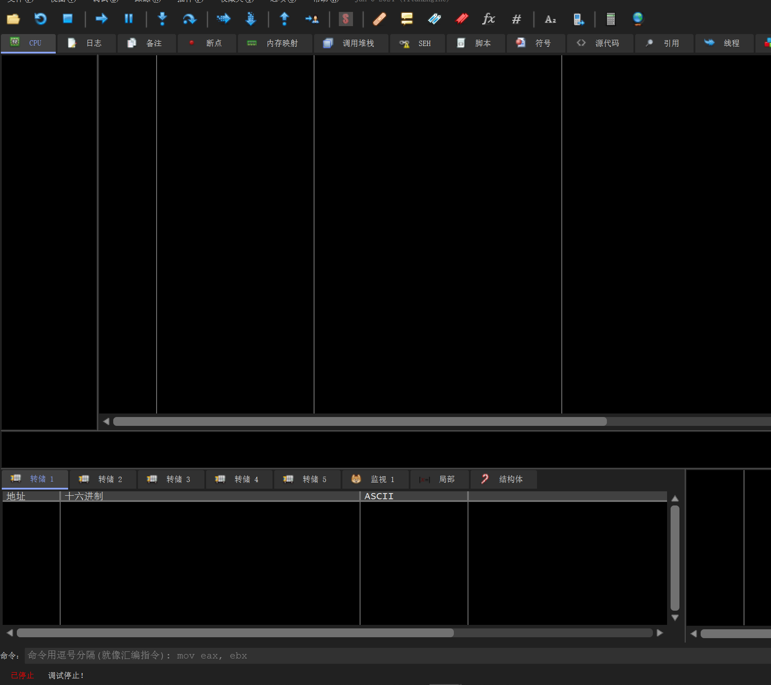This screenshot has width=771, height=685.
Task: Select the 转储 2 dump tab
Action: (x=103, y=479)
